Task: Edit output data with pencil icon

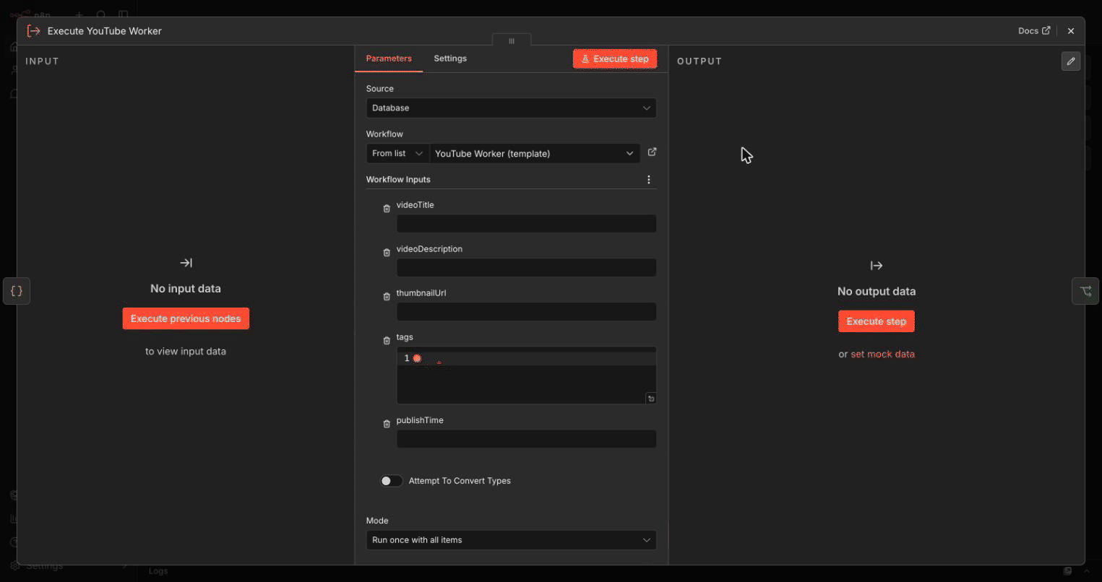Action: coord(1071,61)
